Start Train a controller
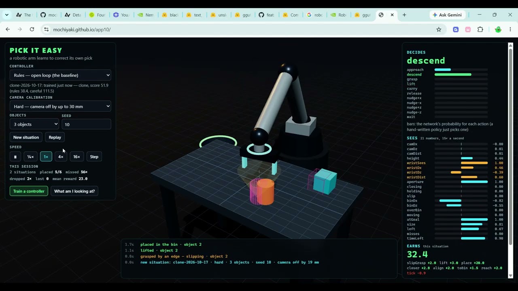This screenshot has height=291, width=518. pos(29,191)
